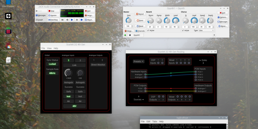
Task: Toggle the Reverb Active checkbox
Action: (148, 30)
